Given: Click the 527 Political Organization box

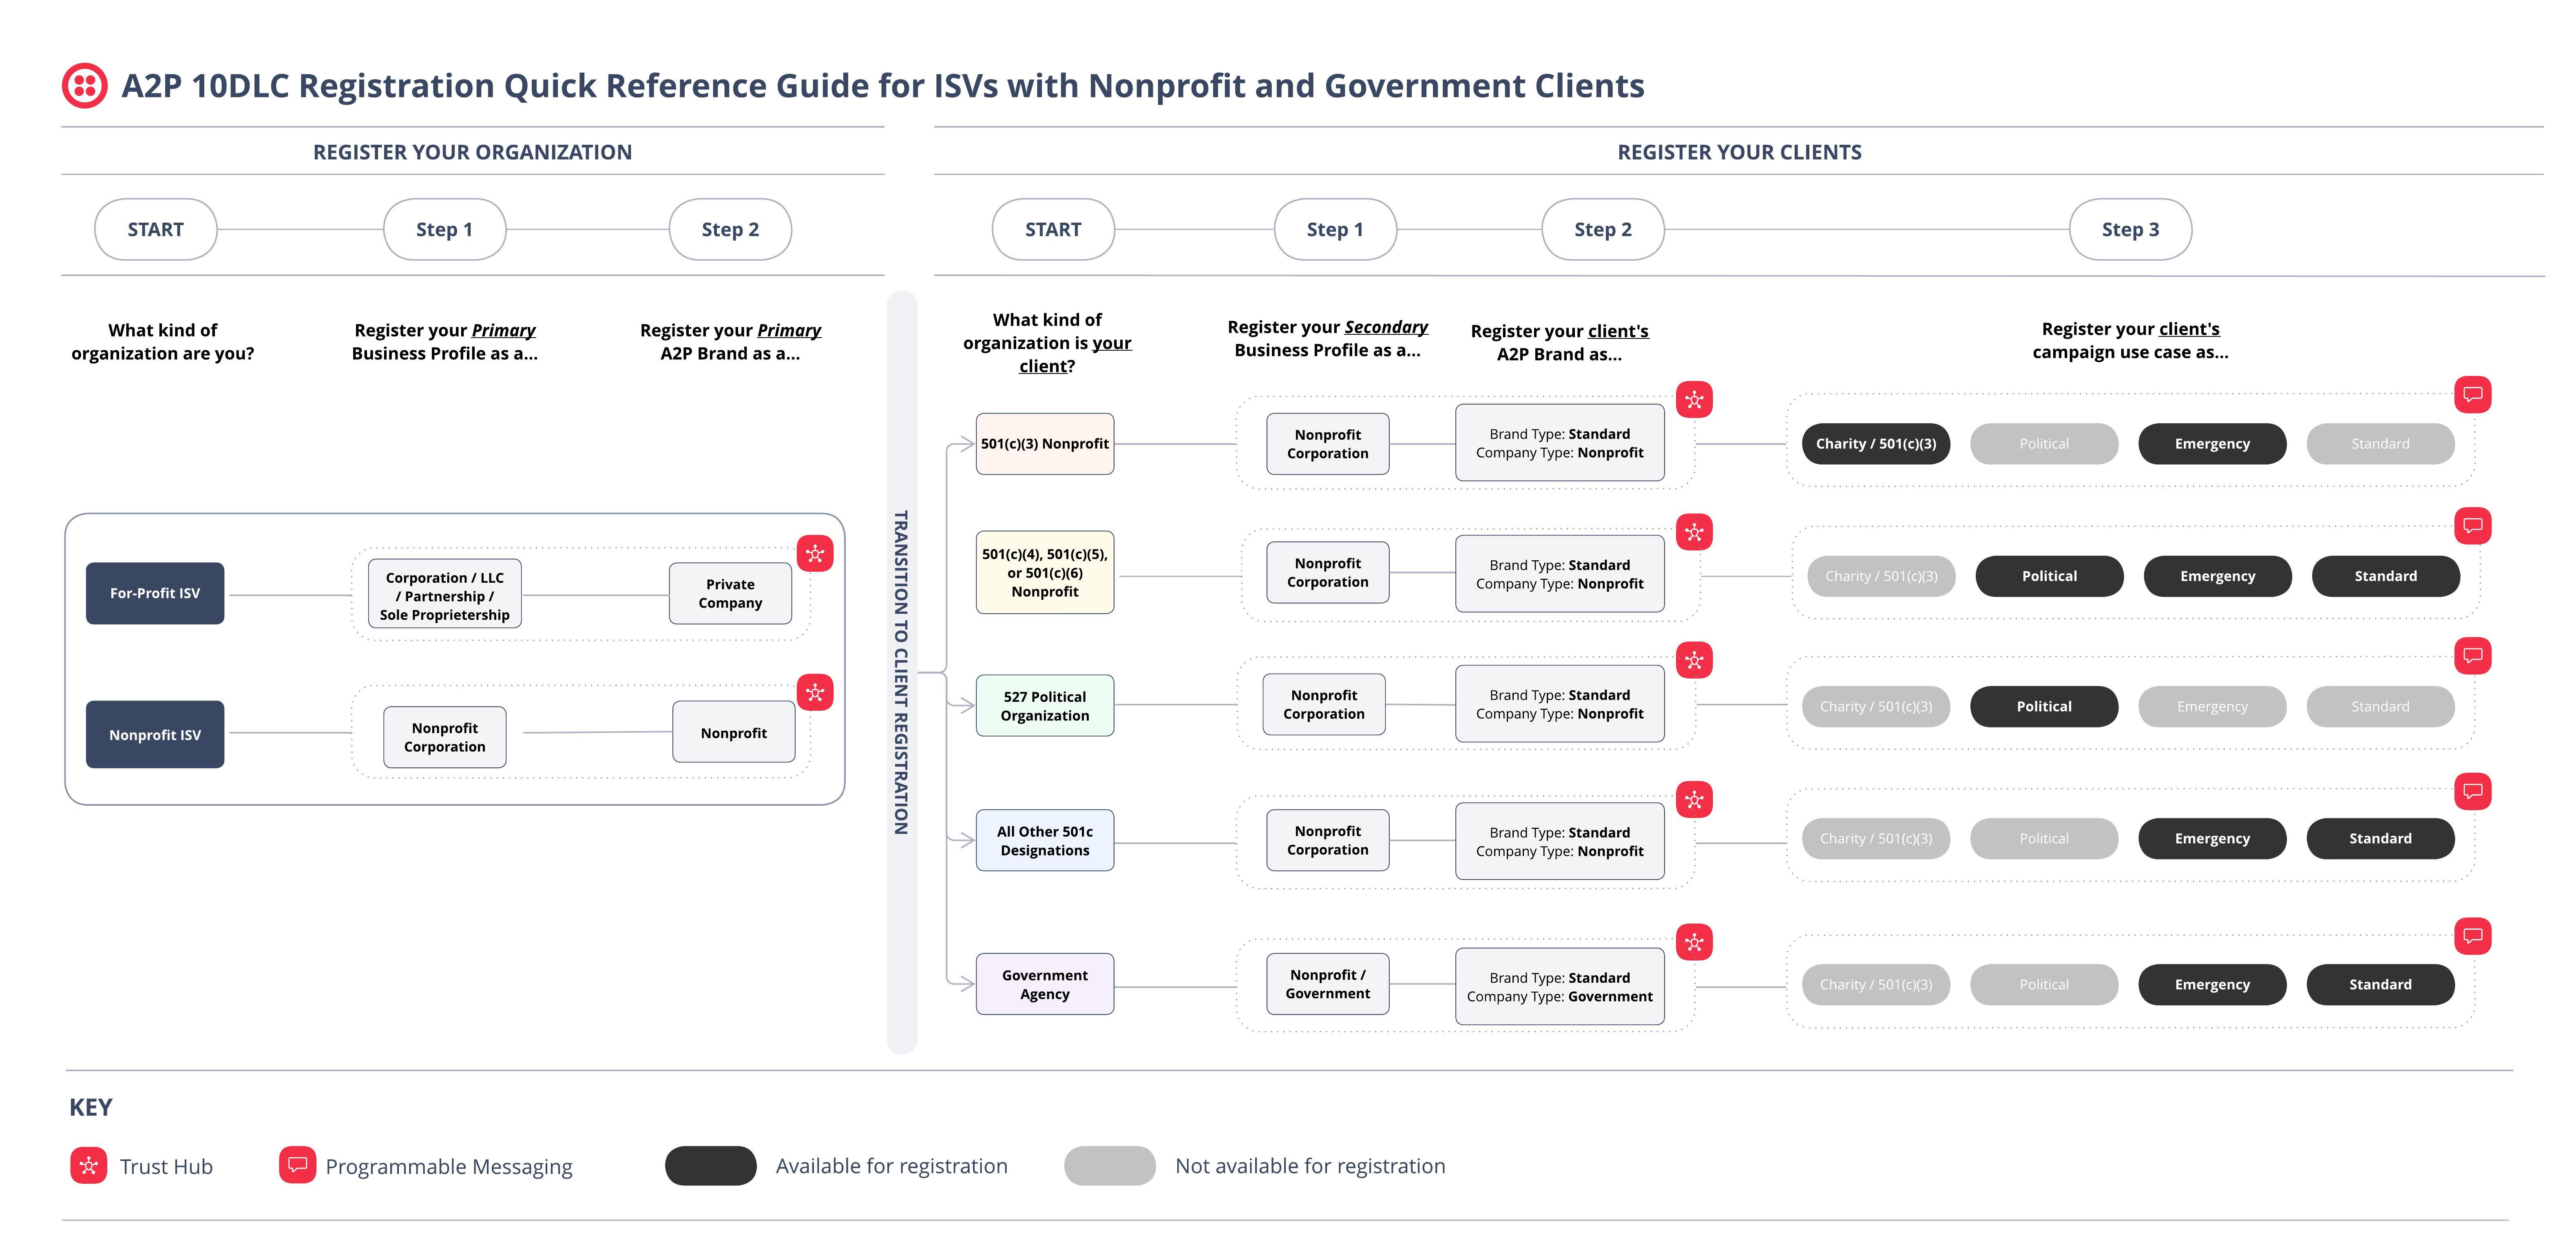Looking at the screenshot, I should [x=1045, y=706].
